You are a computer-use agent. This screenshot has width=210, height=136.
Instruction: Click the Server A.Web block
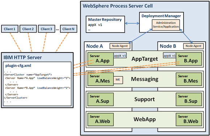(x=101, y=119)
